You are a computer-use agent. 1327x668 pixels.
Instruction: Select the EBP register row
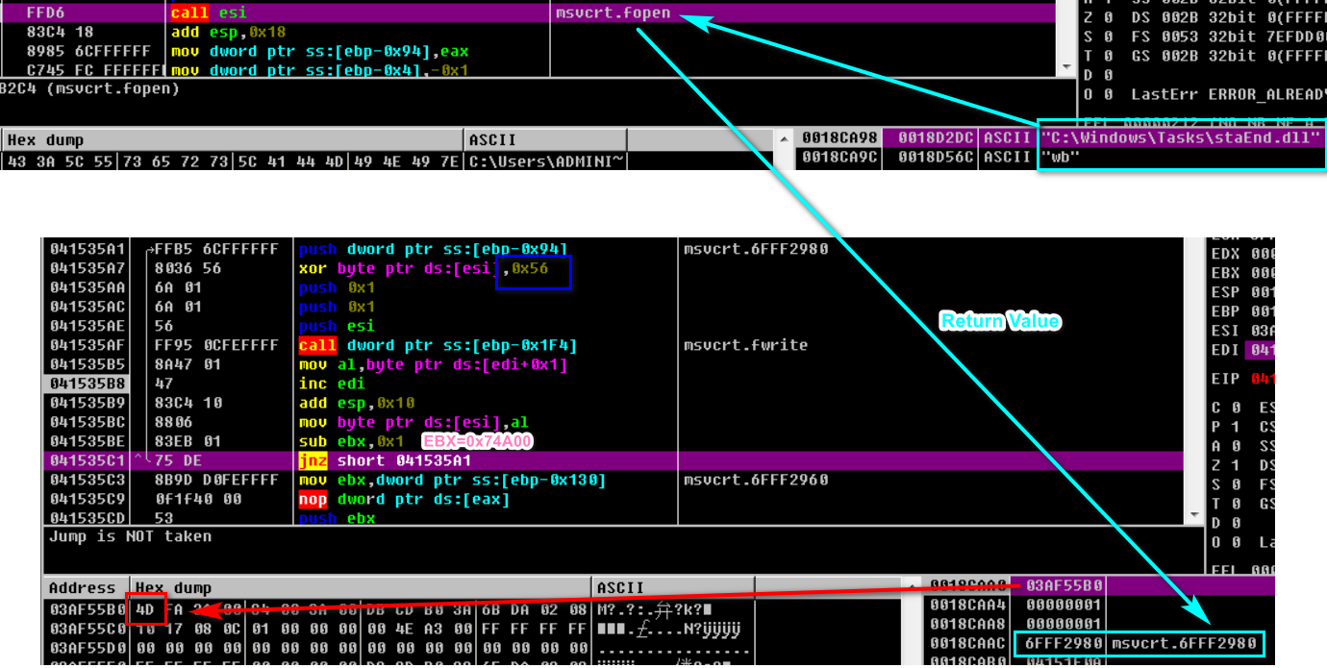(x=1243, y=311)
